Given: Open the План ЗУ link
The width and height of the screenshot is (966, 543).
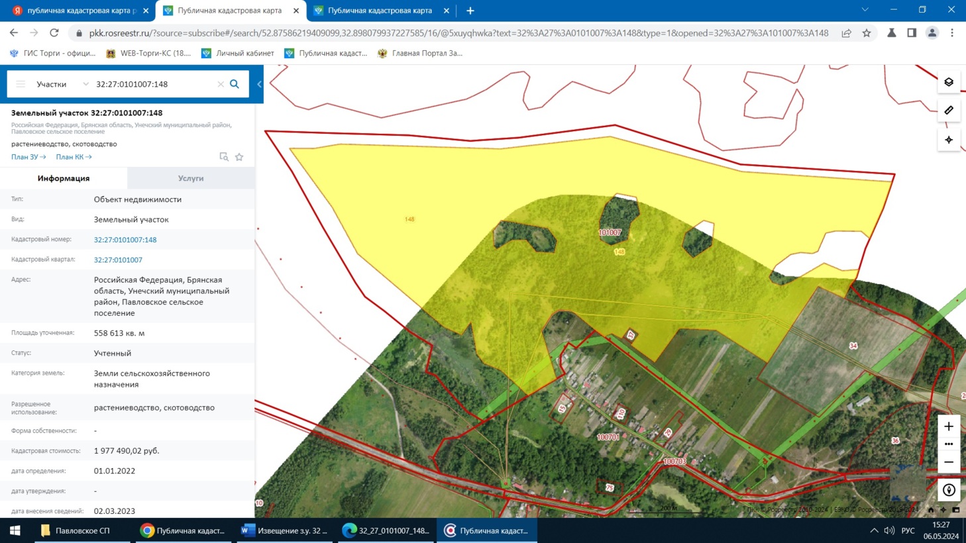Looking at the screenshot, I should [28, 157].
